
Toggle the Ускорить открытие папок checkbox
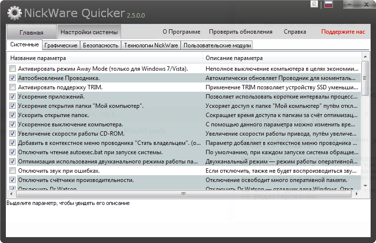click(13, 115)
